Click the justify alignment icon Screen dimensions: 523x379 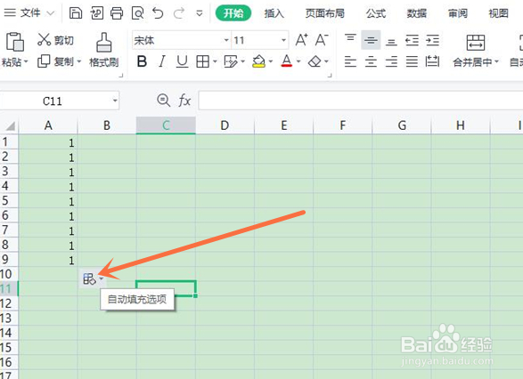pyautogui.click(x=412, y=61)
